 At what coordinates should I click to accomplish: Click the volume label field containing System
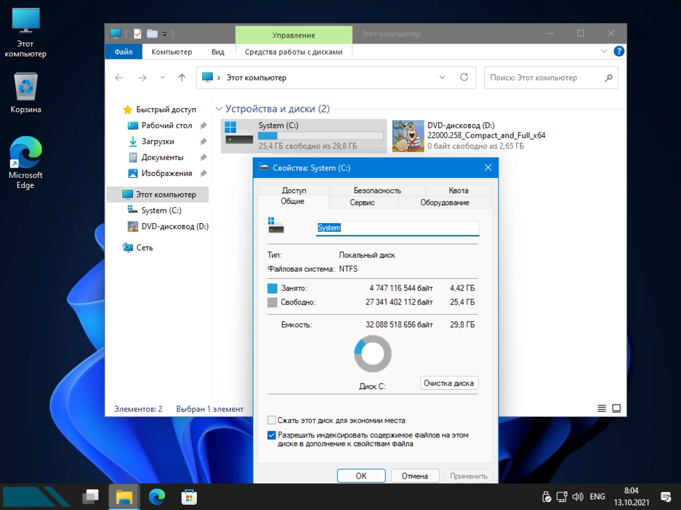(397, 228)
